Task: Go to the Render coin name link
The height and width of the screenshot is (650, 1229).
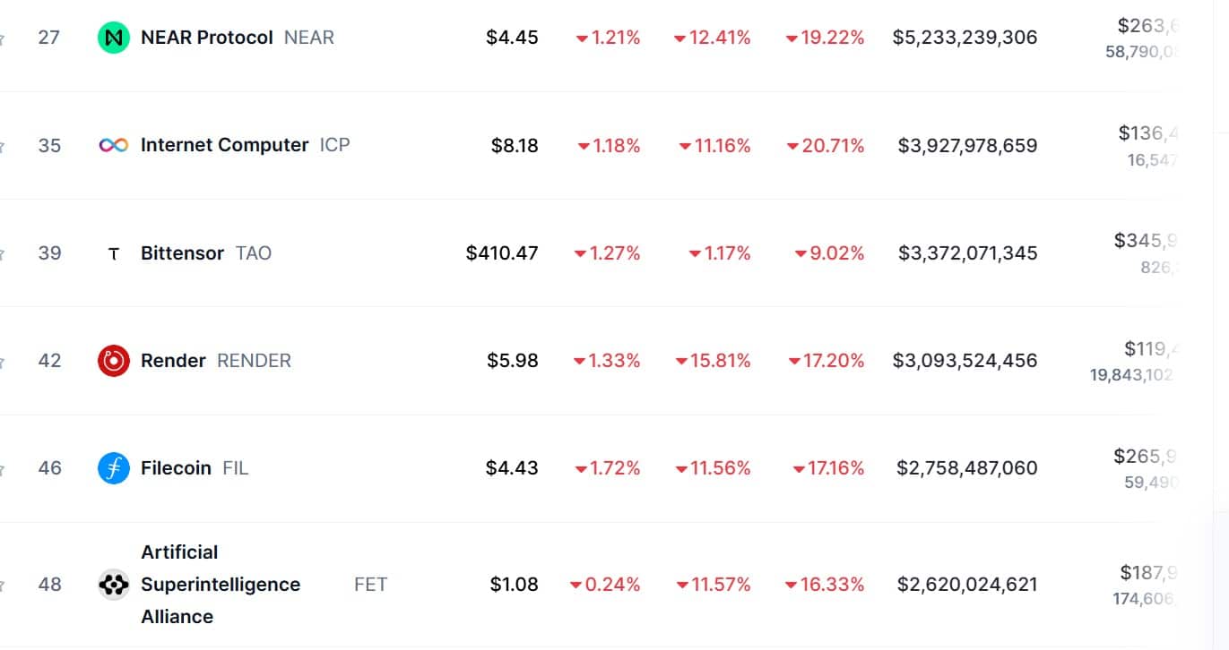Action: tap(173, 361)
